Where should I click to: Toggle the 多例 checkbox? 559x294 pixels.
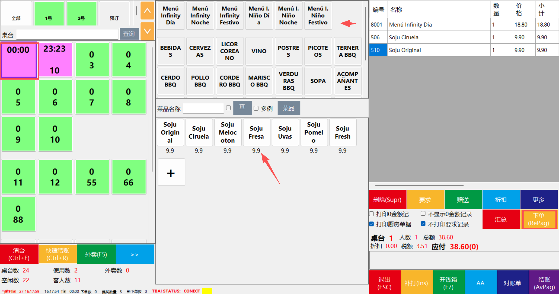point(256,108)
